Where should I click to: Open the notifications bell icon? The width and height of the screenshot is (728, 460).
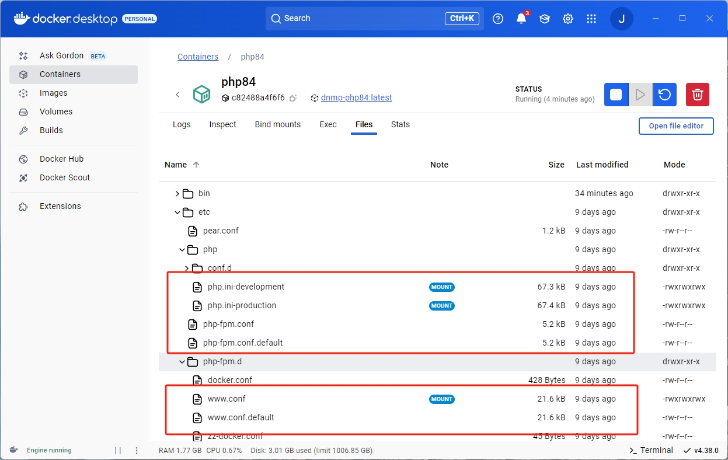521,19
